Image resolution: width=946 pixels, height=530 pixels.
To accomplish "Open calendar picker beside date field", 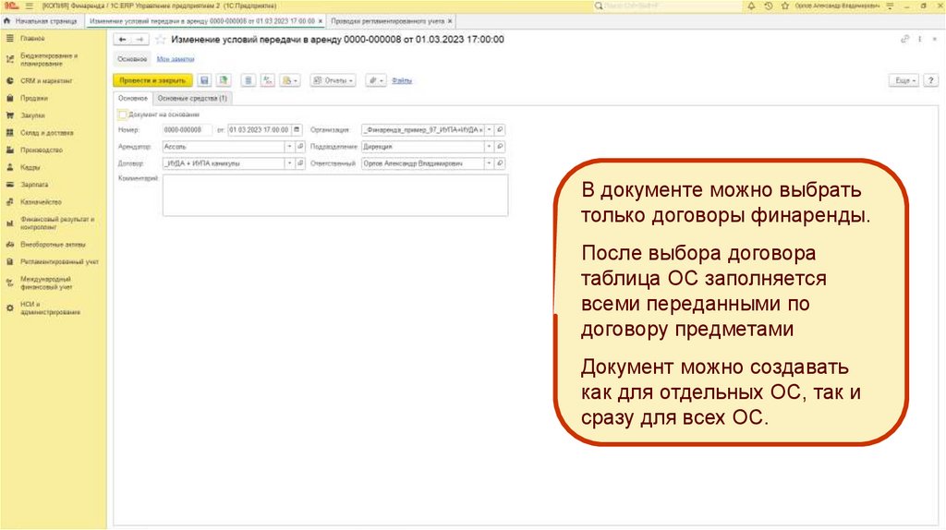I will point(297,130).
